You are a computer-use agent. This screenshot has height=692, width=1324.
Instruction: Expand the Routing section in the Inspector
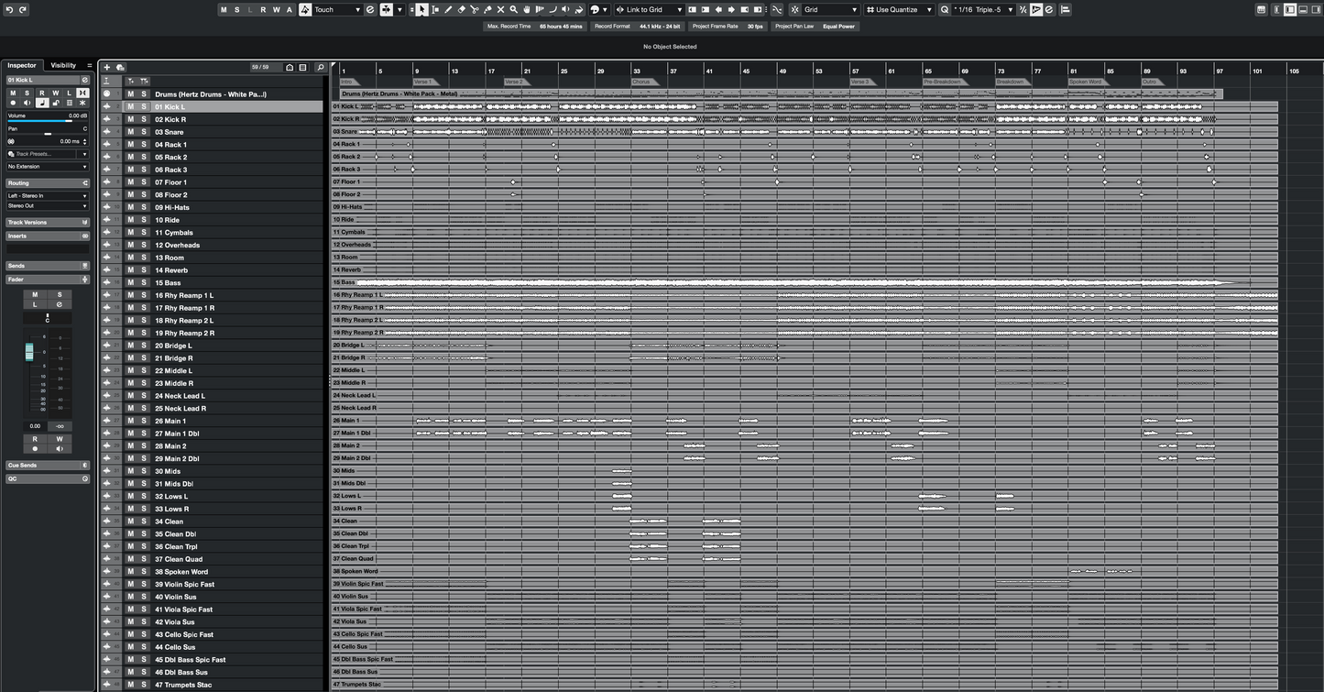coord(46,182)
